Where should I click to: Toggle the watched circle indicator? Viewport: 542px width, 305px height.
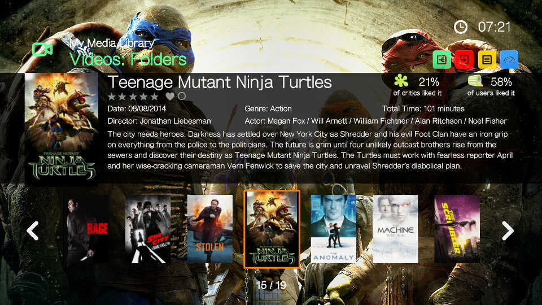[182, 96]
